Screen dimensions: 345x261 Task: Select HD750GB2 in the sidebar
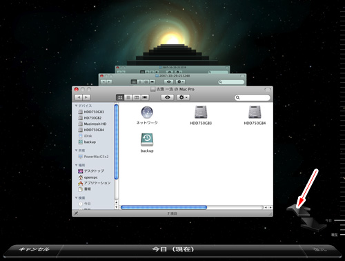pos(90,118)
